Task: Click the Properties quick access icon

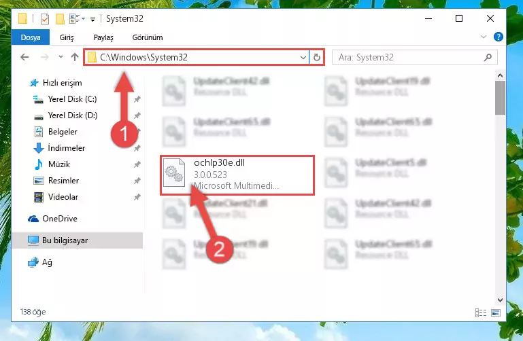Action: tap(45, 19)
